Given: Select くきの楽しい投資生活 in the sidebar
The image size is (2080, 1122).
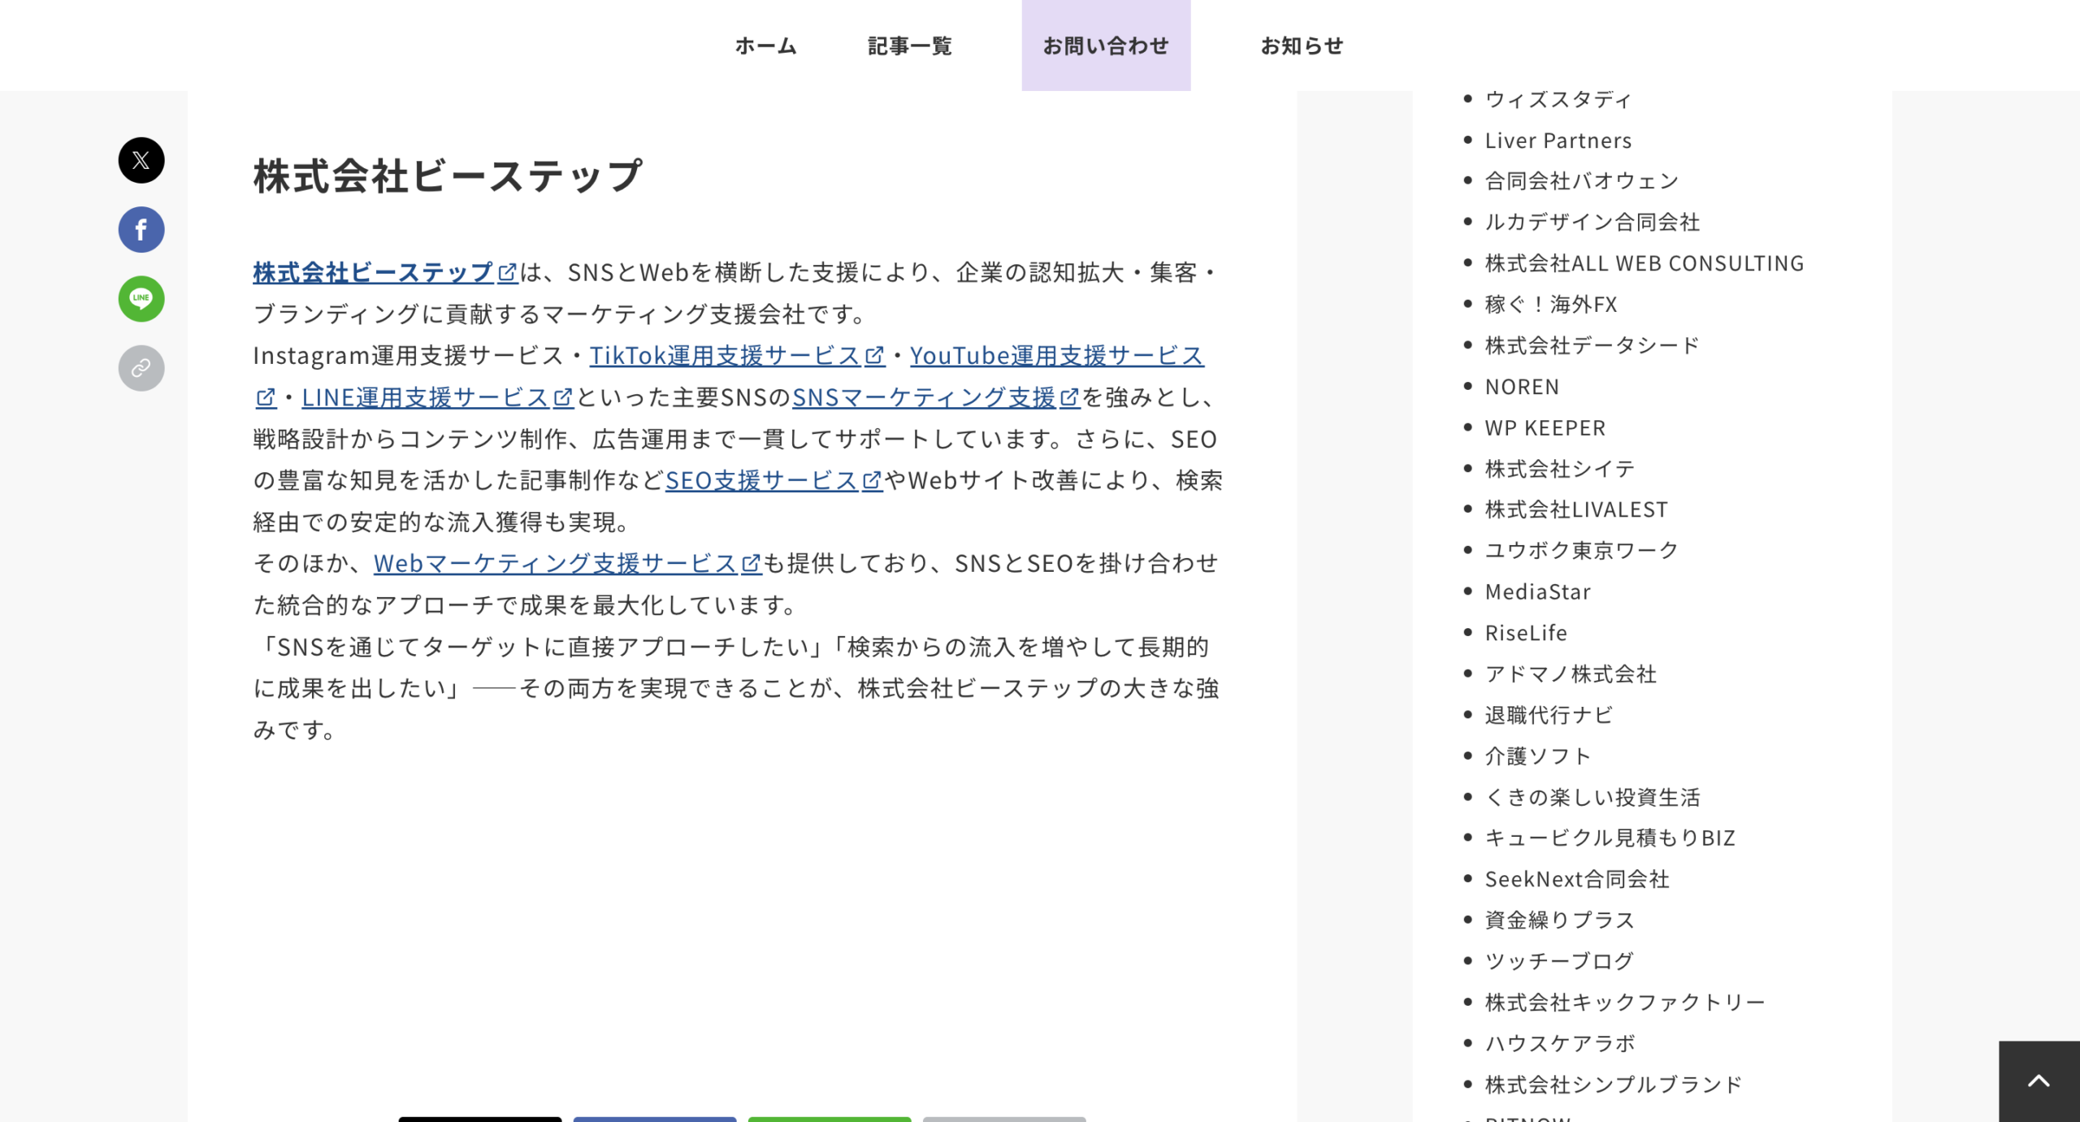Looking at the screenshot, I should click(x=1592, y=797).
